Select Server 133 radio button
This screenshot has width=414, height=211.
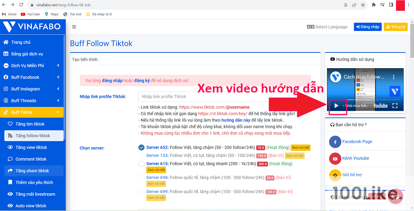pyautogui.click(x=141, y=155)
